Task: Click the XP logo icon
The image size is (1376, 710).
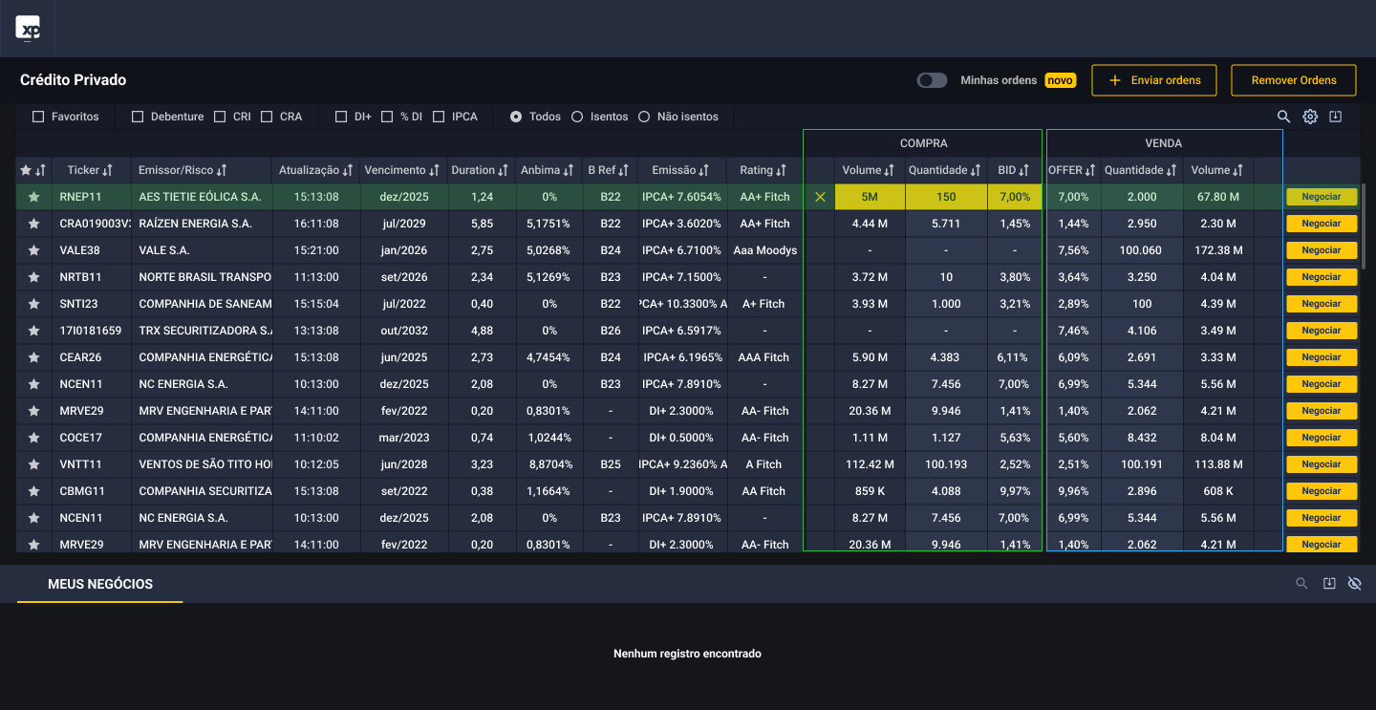Action: point(28,29)
